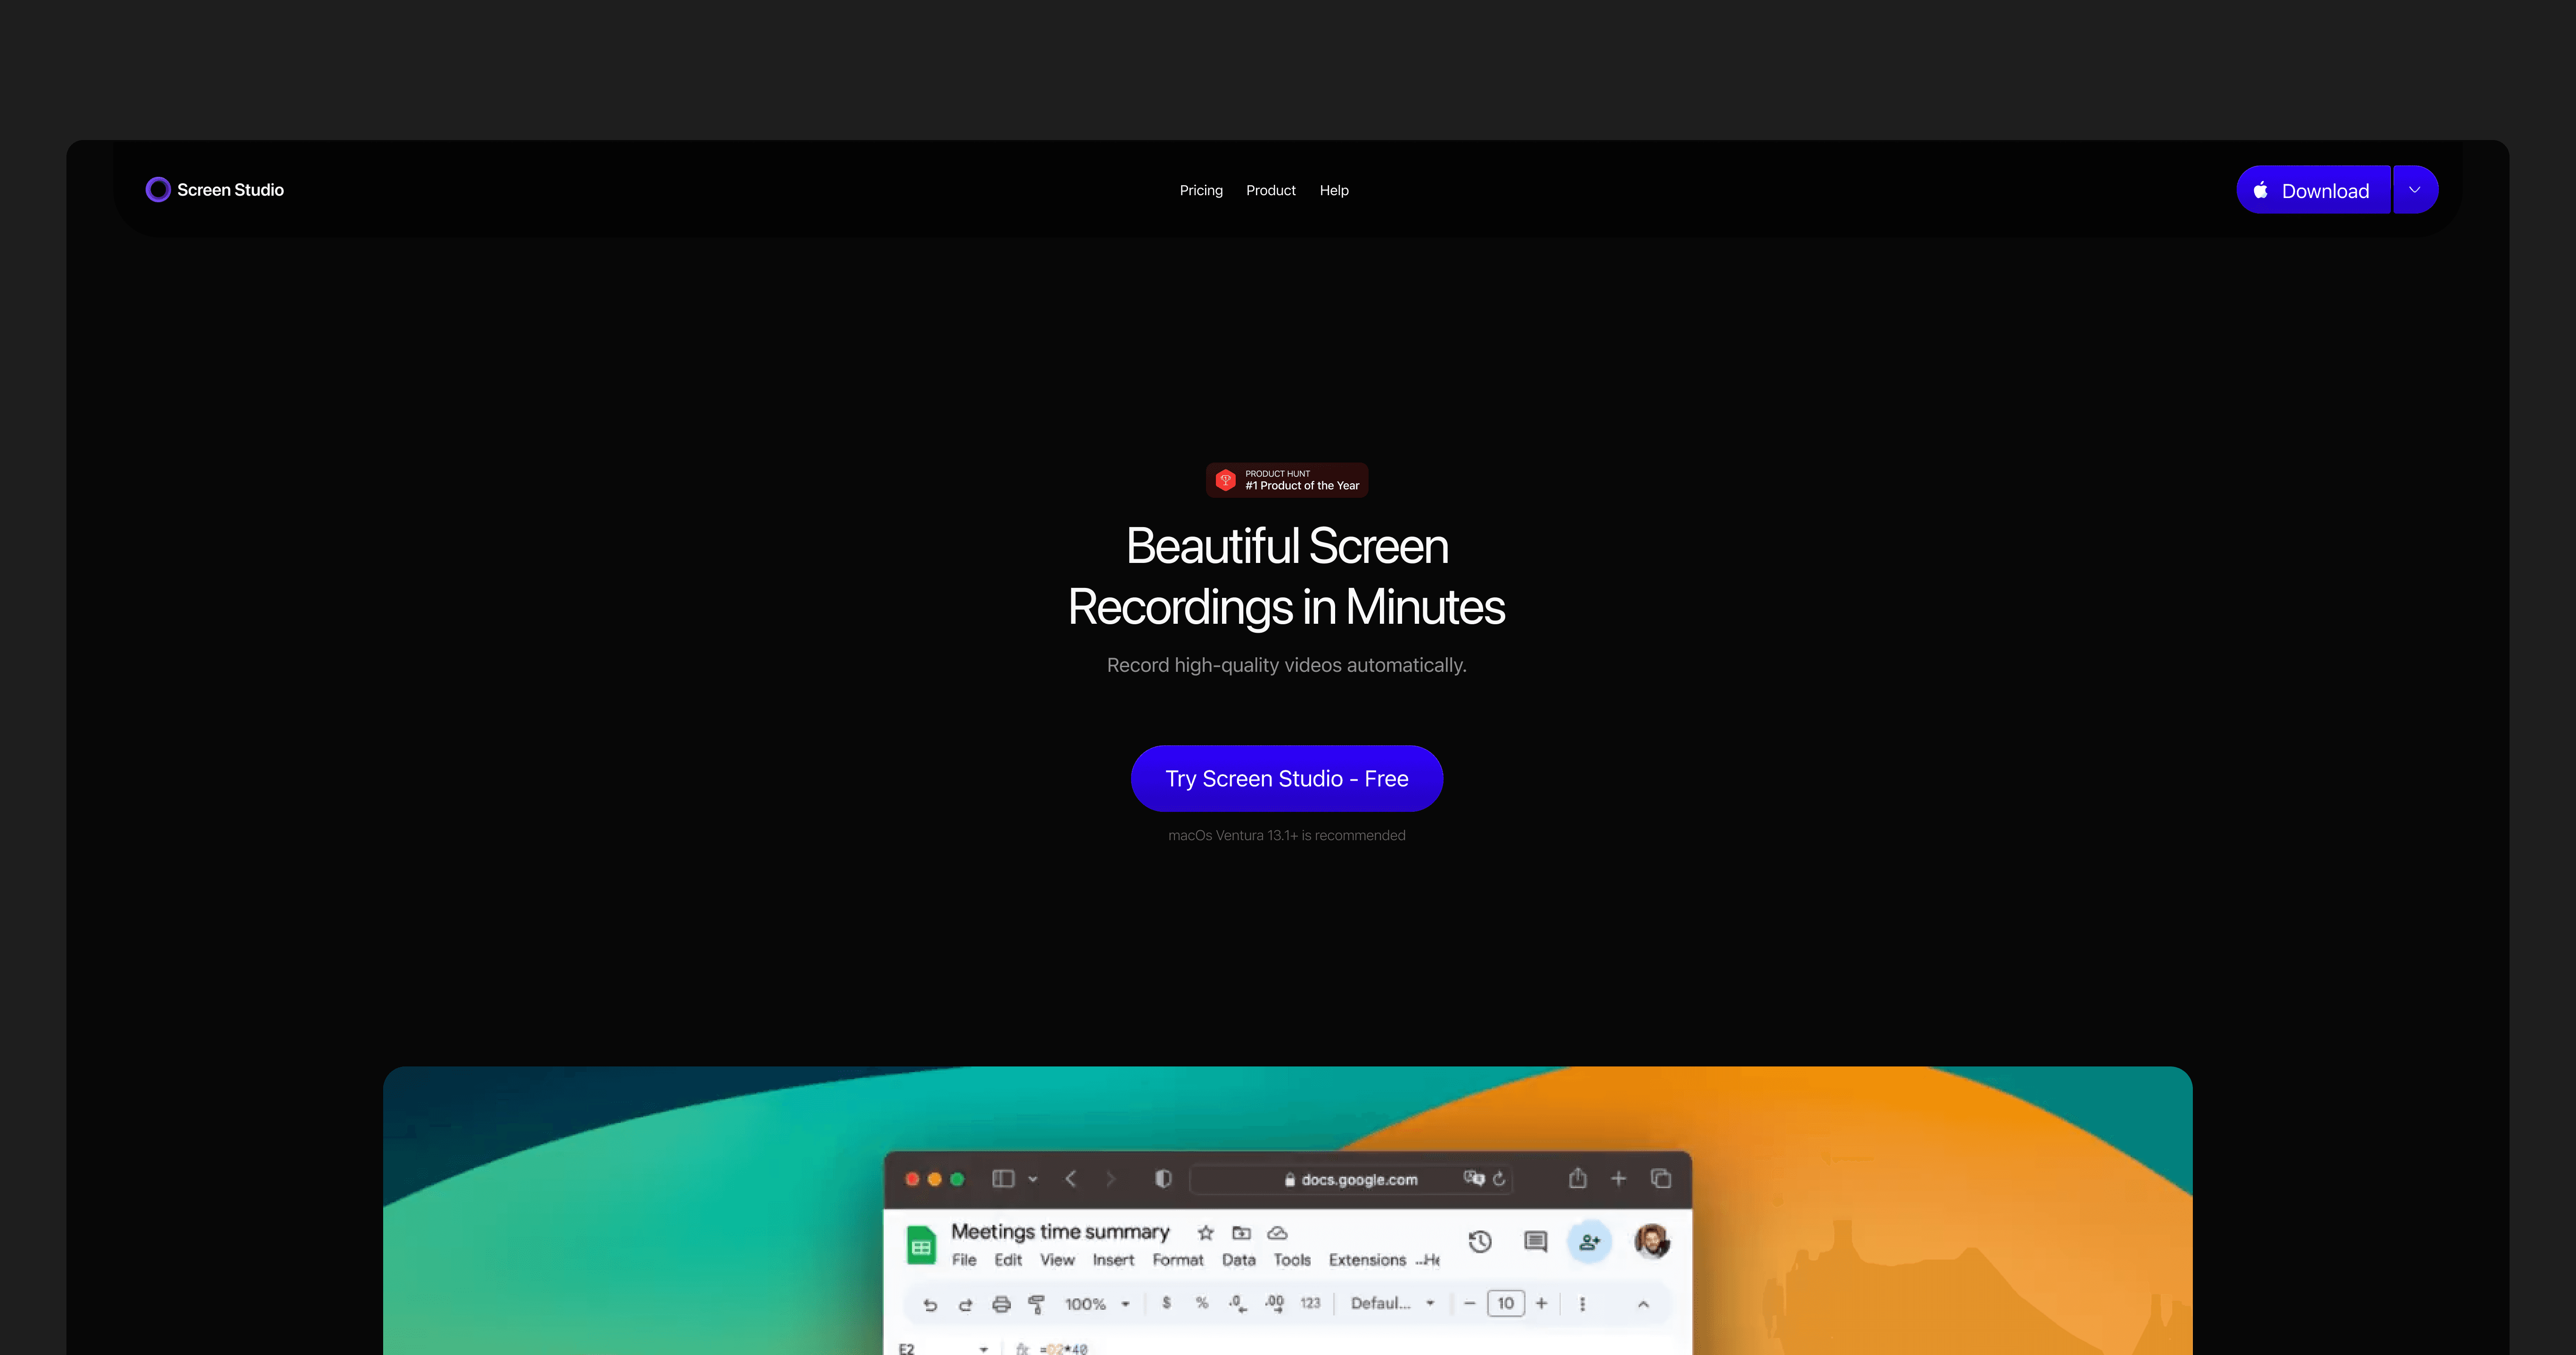2576x1355 pixels.
Task: Increase font size with the plus button
Action: pyautogui.click(x=1542, y=1303)
